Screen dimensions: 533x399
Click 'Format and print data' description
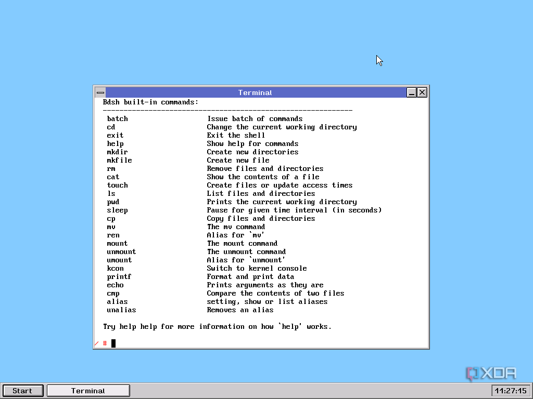click(x=250, y=277)
